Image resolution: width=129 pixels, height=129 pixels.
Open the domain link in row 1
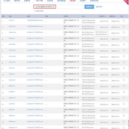tap(12, 20)
